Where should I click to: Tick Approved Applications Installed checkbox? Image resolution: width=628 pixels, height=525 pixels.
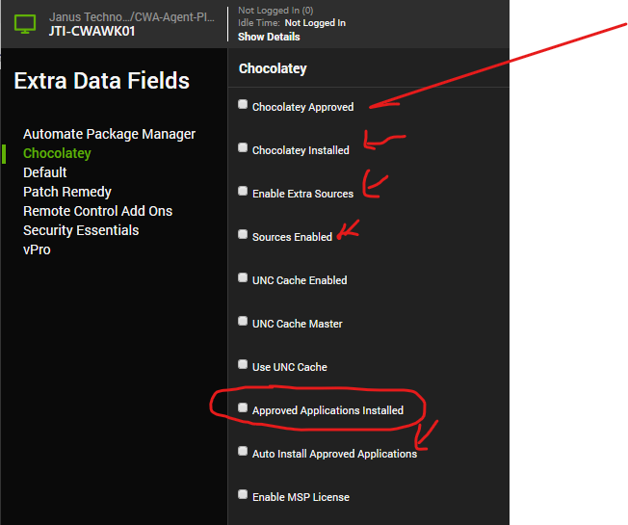[x=243, y=407]
